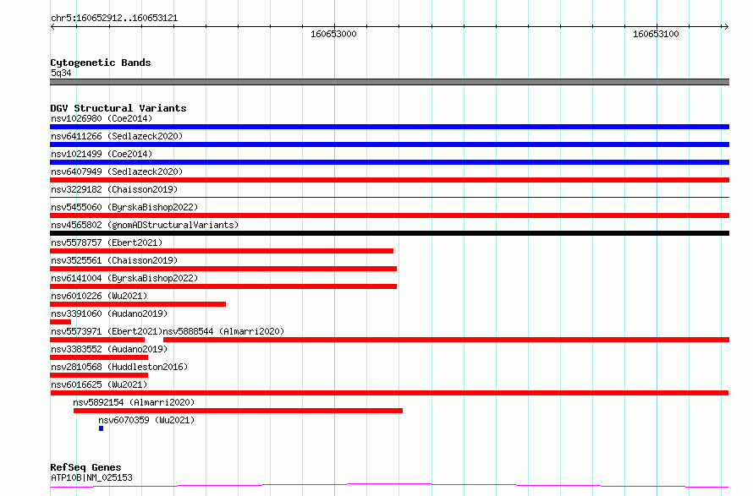This screenshot has width=753, height=496.
Task: Click the 'nsv6016625 (Wu2021)' label
Action: [99, 384]
